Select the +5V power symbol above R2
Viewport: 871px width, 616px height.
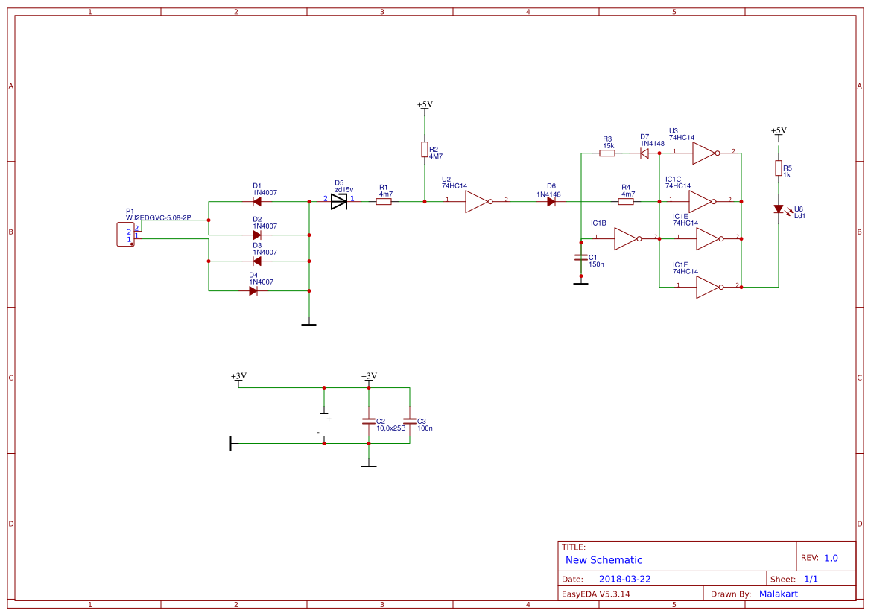point(425,107)
